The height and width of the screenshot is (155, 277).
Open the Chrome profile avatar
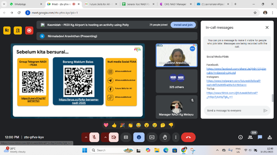coord(265,13)
